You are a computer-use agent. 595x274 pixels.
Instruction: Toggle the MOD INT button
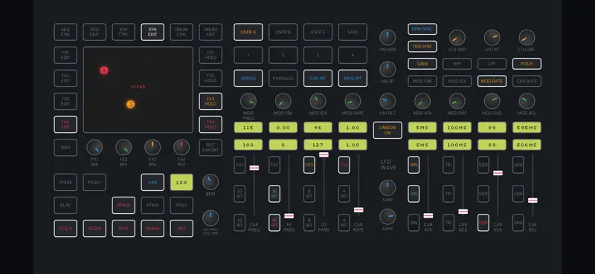coord(353,78)
